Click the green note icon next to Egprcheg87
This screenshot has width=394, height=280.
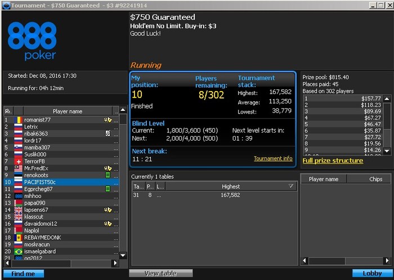(108, 189)
